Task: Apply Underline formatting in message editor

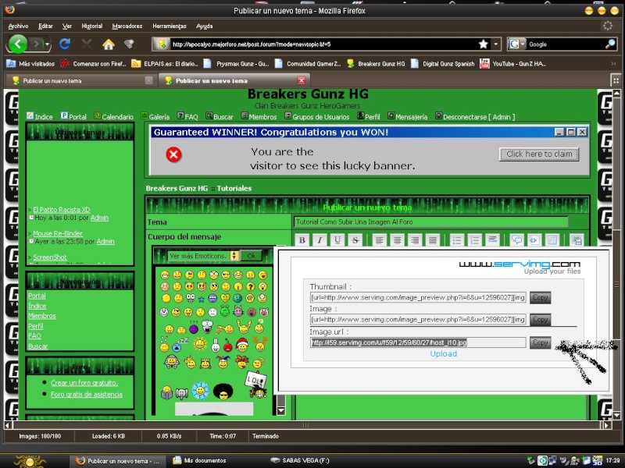Action: (x=337, y=240)
